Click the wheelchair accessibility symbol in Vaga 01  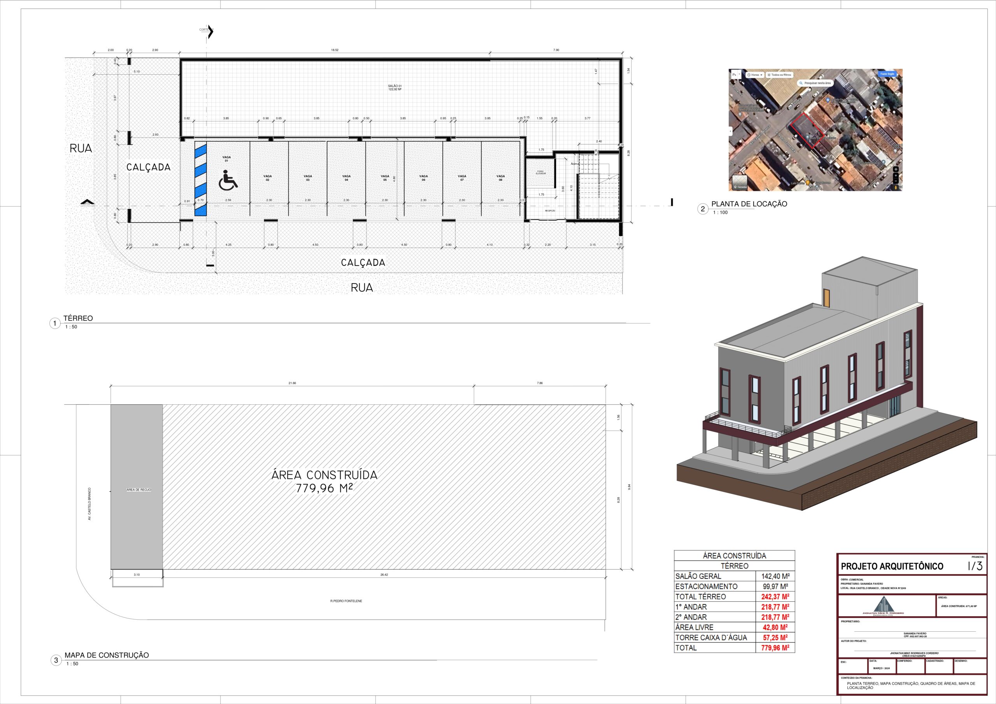[228, 180]
